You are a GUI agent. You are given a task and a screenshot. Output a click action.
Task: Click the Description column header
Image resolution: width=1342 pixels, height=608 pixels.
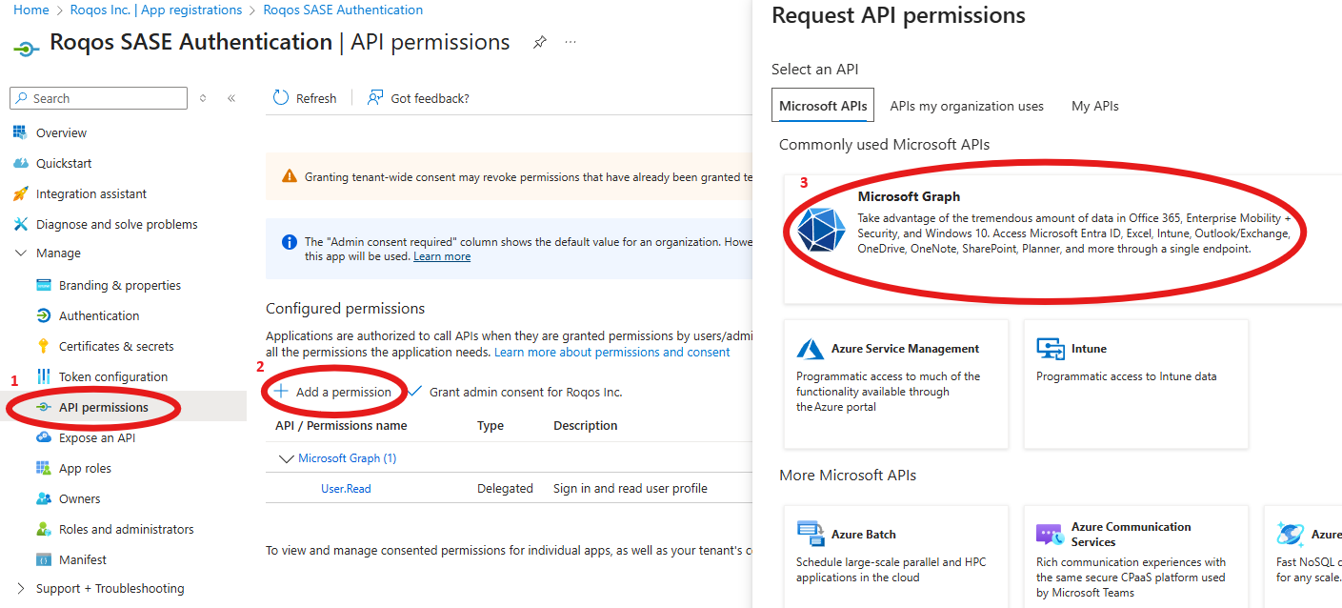586,426
